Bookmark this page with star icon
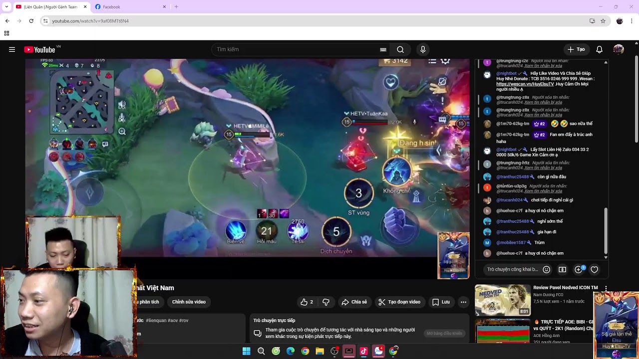This screenshot has height=359, width=639. tap(603, 21)
